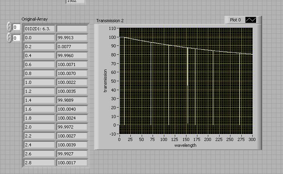Viewport: 283px width, 174px height.
Task: Click the transmission y-axis label
Action: click(105, 81)
